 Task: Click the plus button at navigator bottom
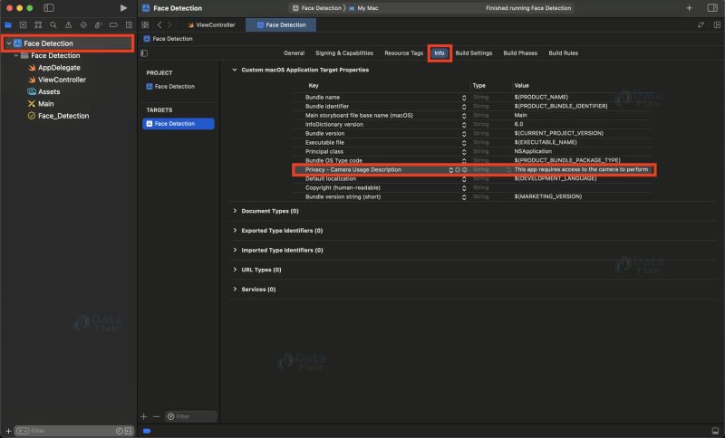click(x=8, y=431)
